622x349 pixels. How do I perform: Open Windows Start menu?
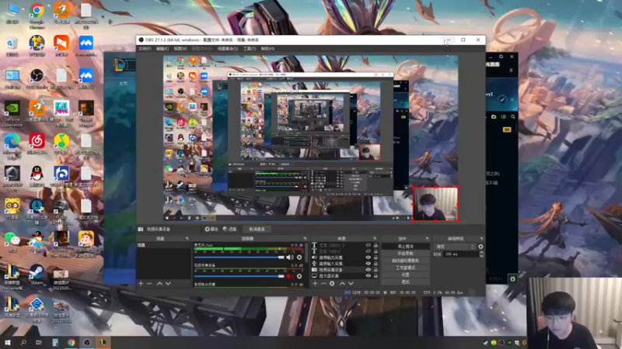pyautogui.click(x=8, y=342)
